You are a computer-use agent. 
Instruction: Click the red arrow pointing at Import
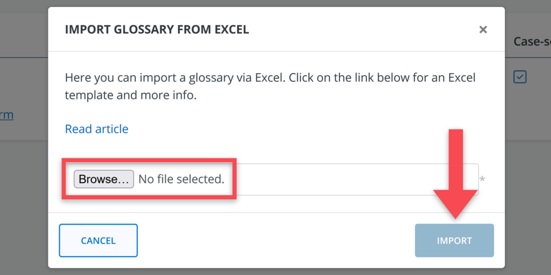(455, 177)
